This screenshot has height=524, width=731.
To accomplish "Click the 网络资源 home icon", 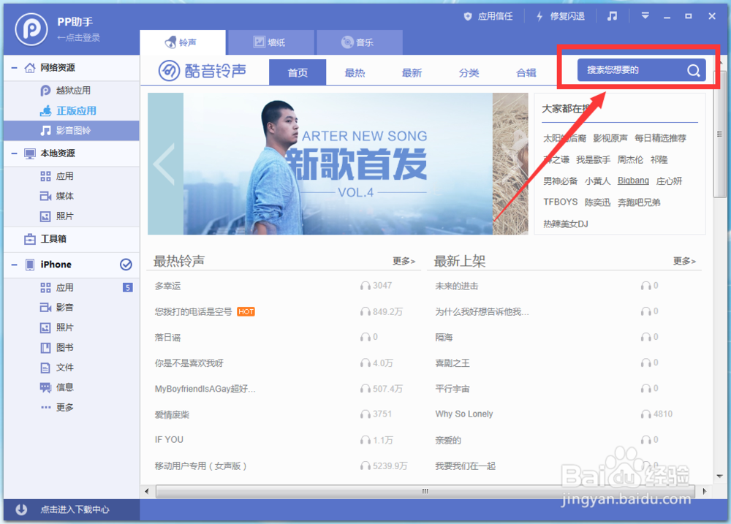I will [30, 68].
